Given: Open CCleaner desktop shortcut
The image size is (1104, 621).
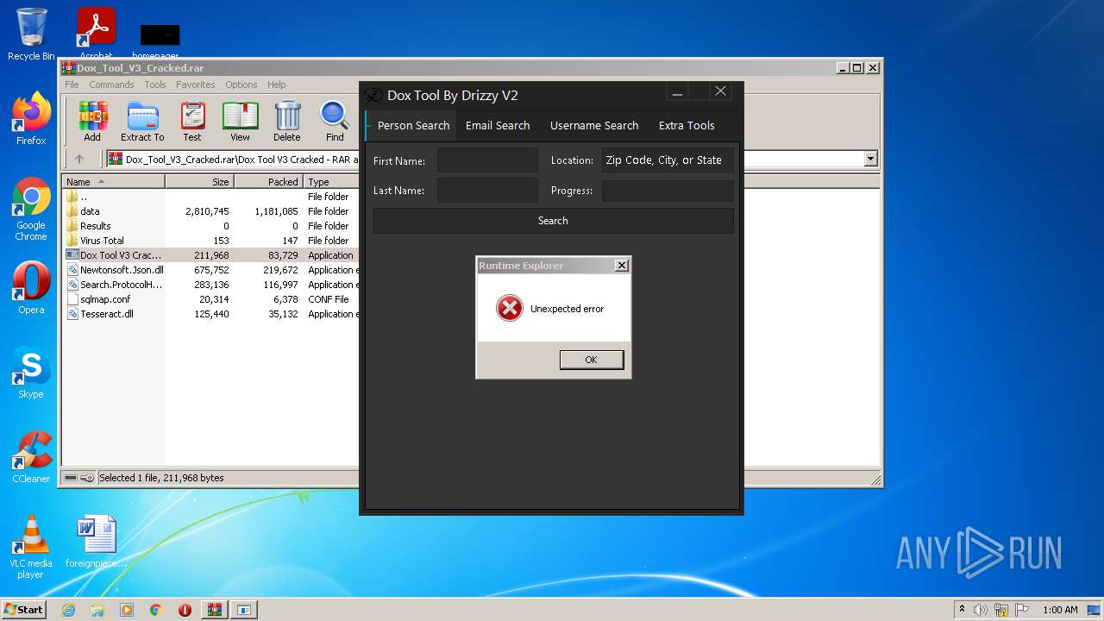Looking at the screenshot, I should (x=31, y=457).
